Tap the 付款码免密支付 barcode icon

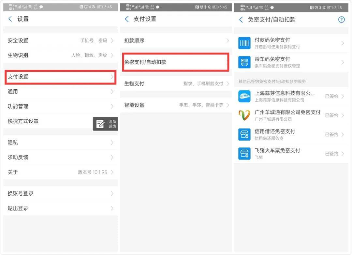(244, 43)
